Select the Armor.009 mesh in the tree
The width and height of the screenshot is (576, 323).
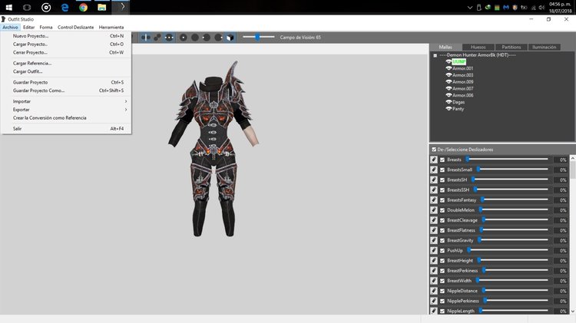click(463, 82)
